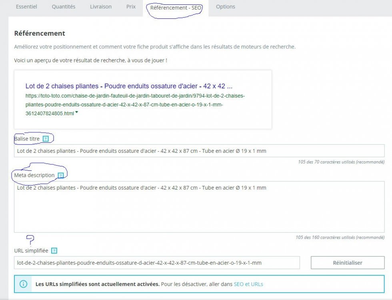Click the Balise titre help icon
Screen dimensions: 392x300
click(46, 139)
